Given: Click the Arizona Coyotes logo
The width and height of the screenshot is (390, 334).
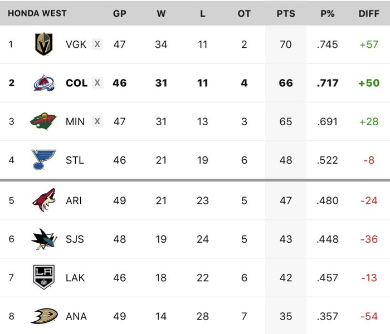Looking at the screenshot, I should [43, 200].
